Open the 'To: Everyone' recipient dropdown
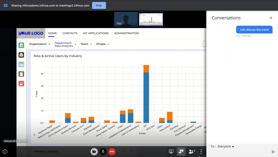Screen dimensions: 278x157 click(x=222, y=146)
